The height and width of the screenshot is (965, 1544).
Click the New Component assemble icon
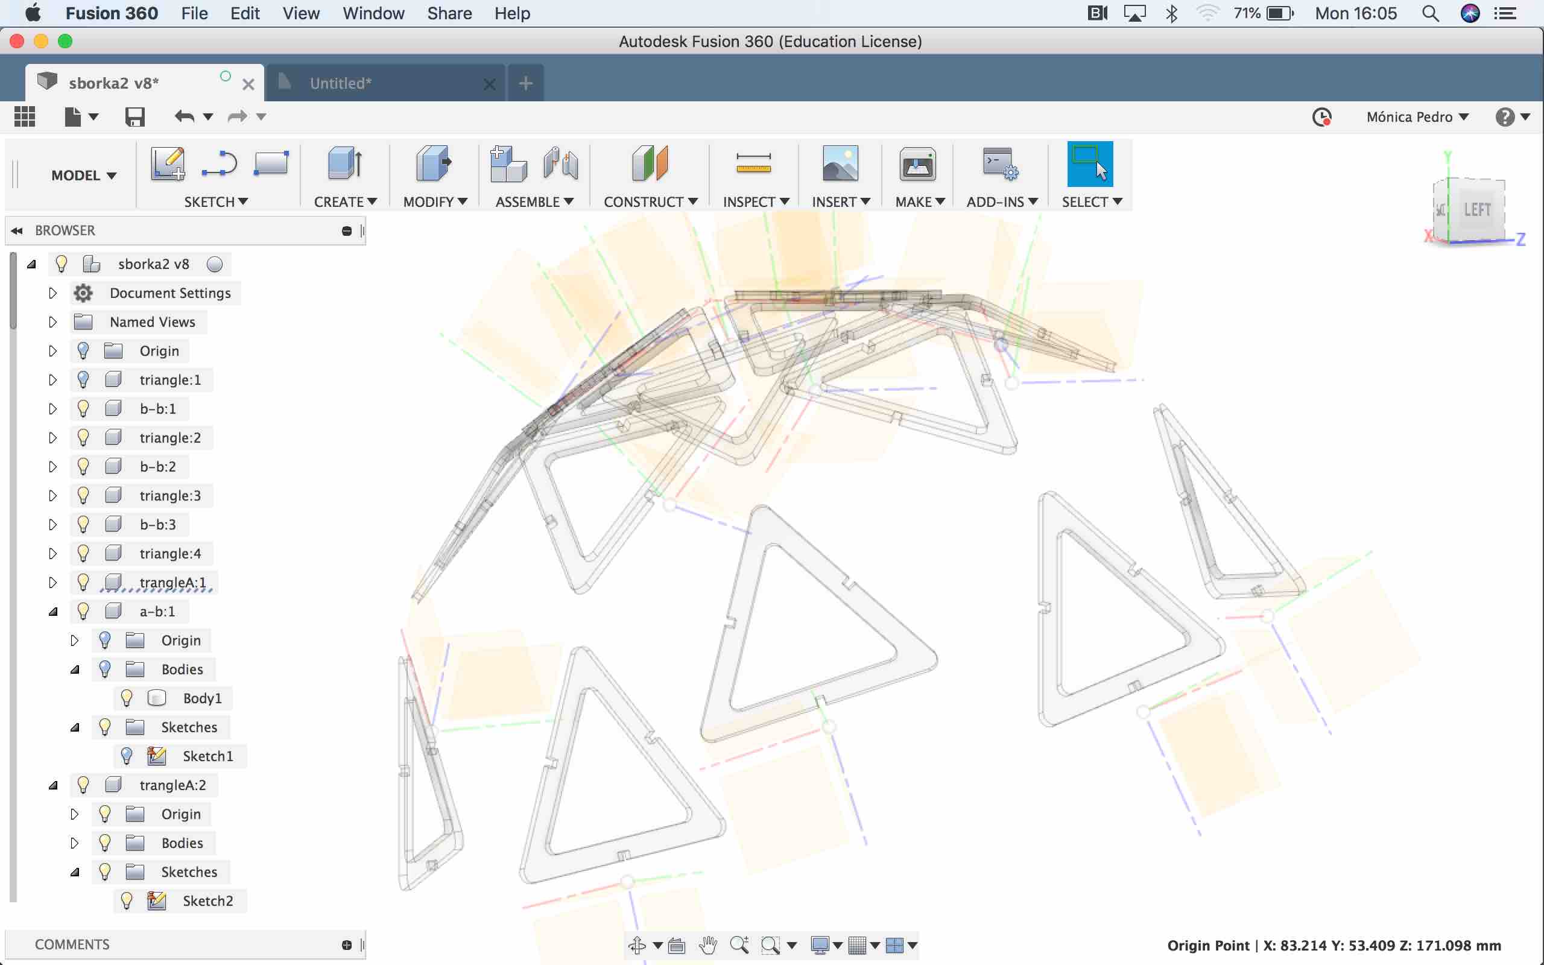point(508,164)
